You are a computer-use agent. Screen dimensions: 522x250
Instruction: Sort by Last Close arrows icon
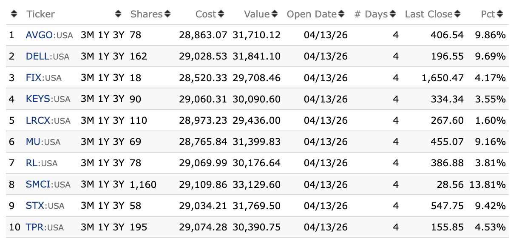pos(457,14)
